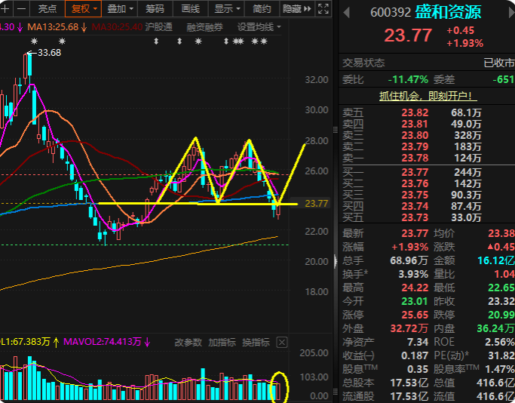Go to previous stock with left arrow
Viewport: 515px width, 403px height.
click(x=347, y=13)
